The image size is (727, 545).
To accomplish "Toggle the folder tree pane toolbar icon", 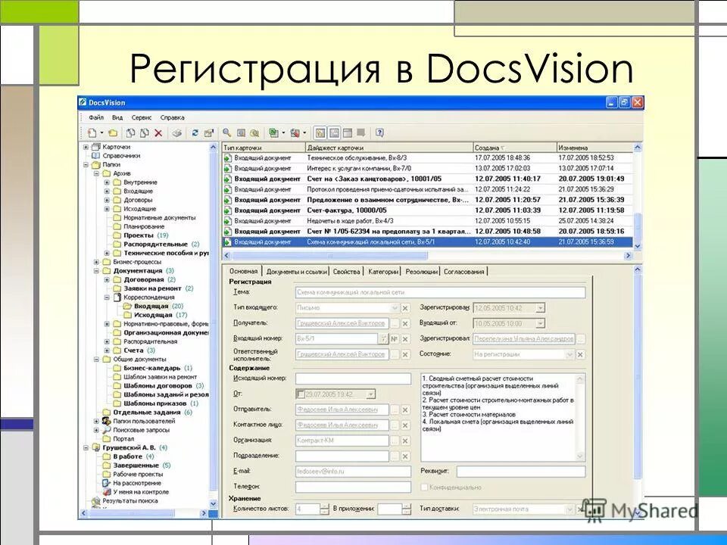I will tap(320, 133).
